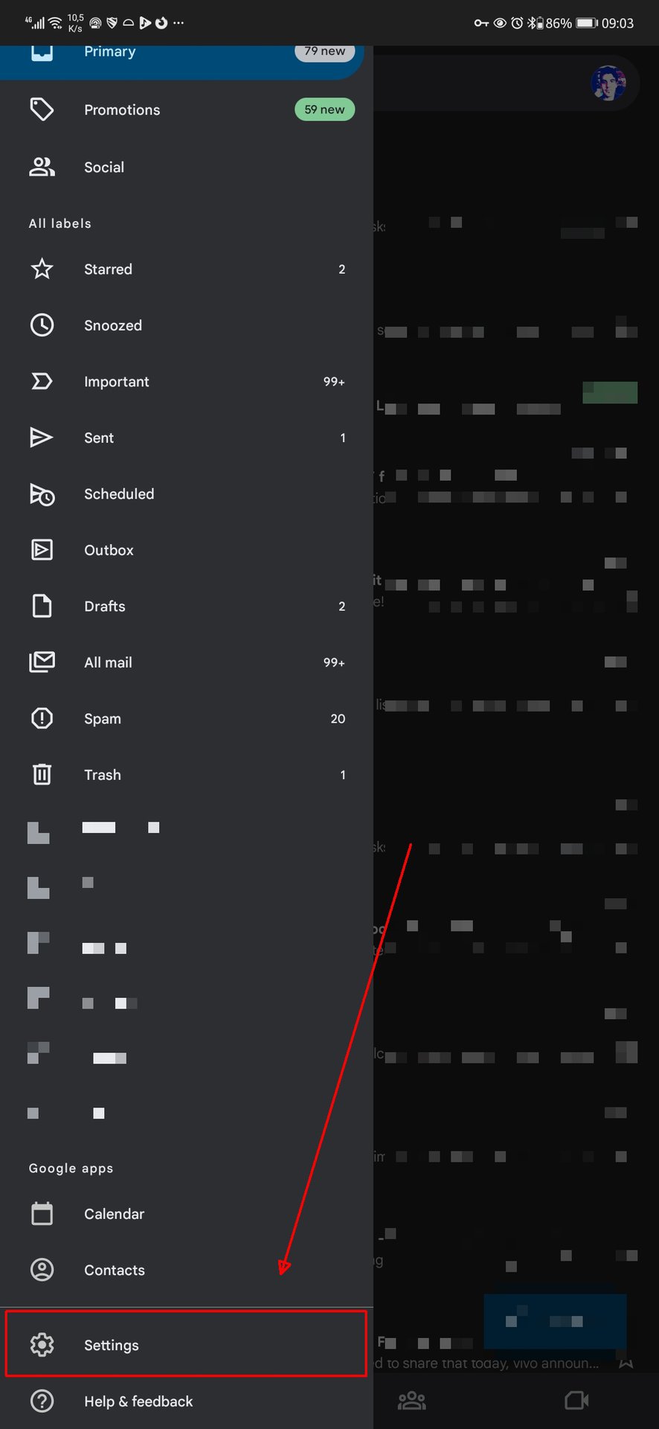Open the Spam label

point(186,718)
